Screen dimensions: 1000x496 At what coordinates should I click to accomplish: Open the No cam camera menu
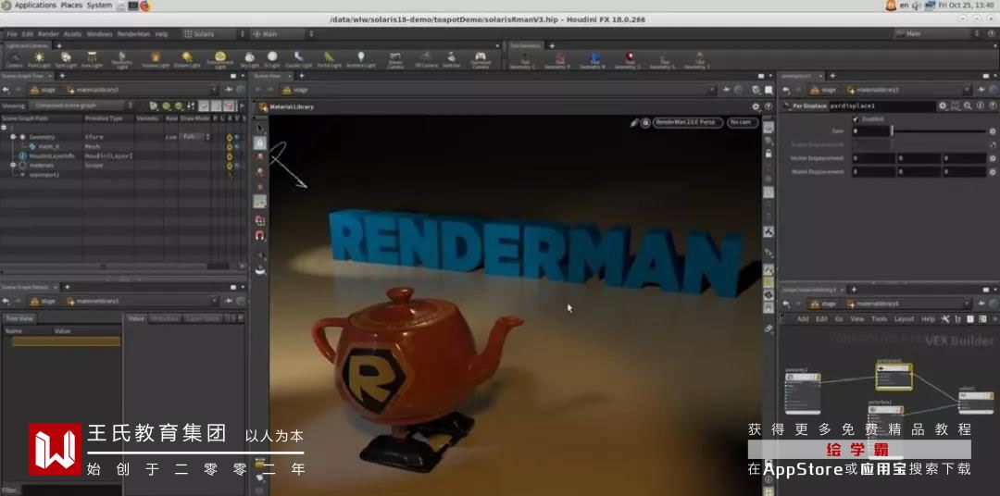click(x=743, y=122)
